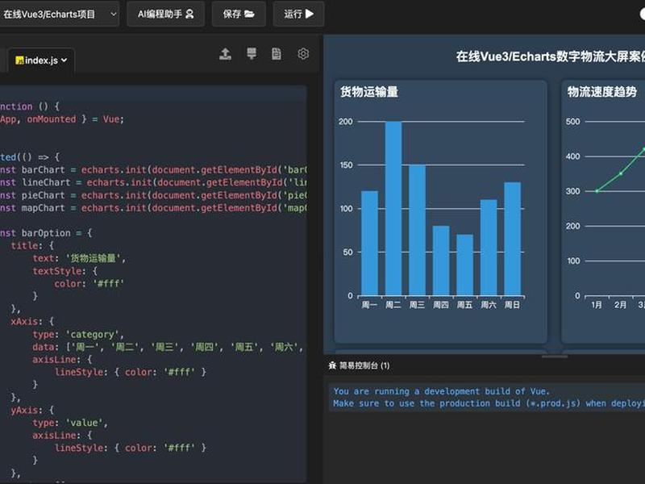The image size is (645, 484).
Task: Run the project with 运行 button
Action: click(x=298, y=14)
